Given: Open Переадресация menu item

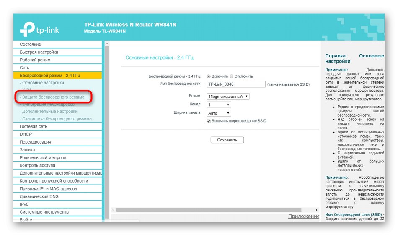Looking at the screenshot, I should (58, 142).
